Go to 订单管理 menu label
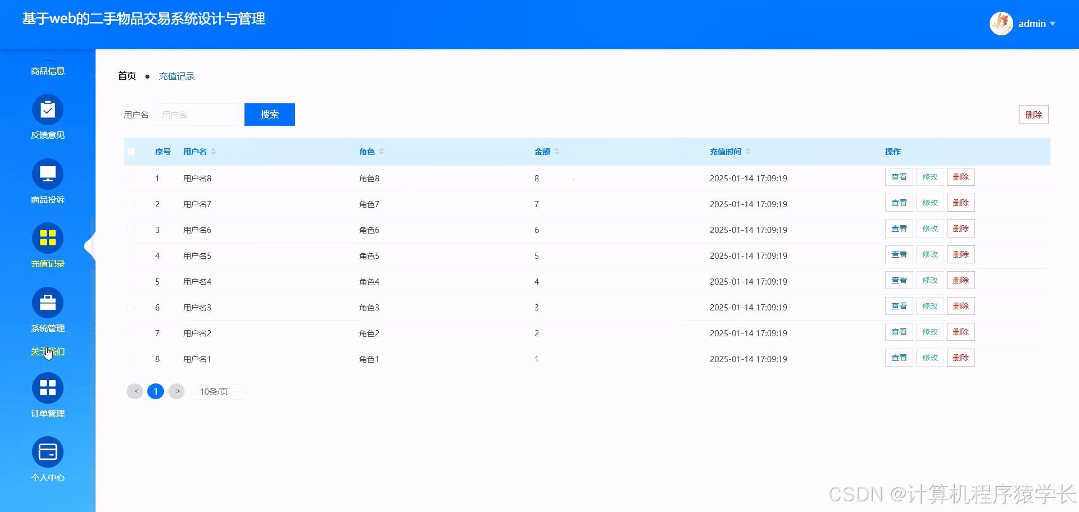Viewport: 1079px width, 512px height. 48,414
